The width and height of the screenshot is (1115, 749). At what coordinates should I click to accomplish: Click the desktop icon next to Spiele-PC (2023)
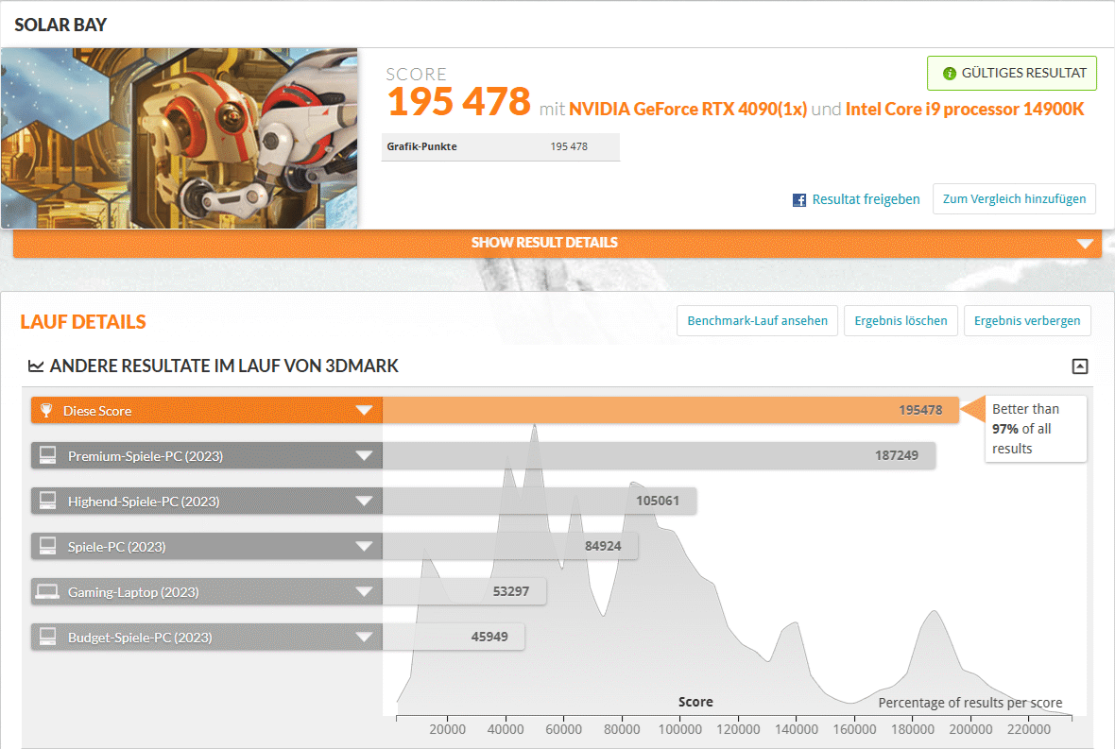point(47,547)
